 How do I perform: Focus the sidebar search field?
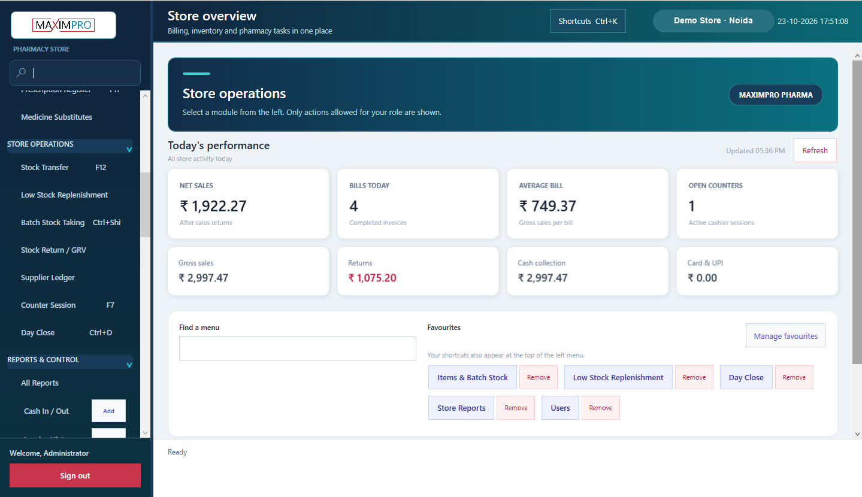tap(75, 73)
